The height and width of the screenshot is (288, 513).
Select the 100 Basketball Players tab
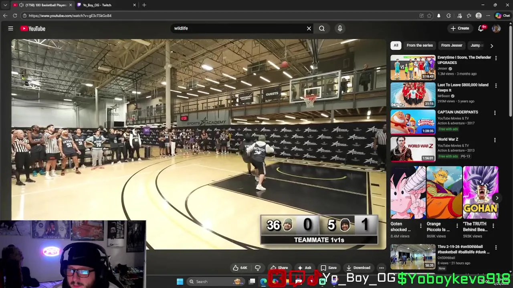coord(42,5)
